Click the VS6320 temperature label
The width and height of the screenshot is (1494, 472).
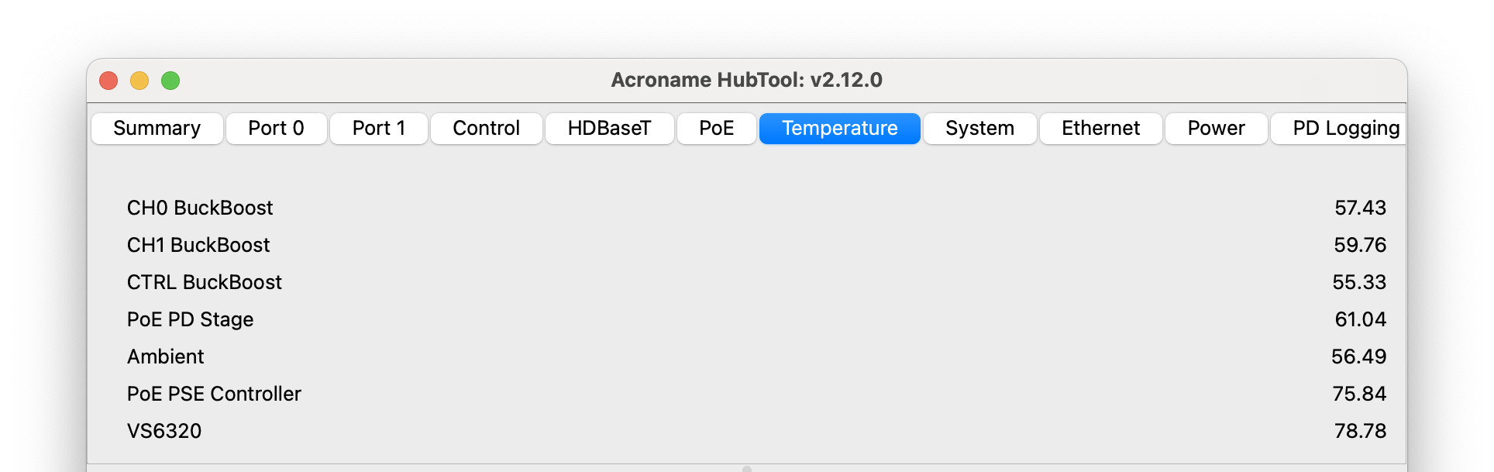164,431
